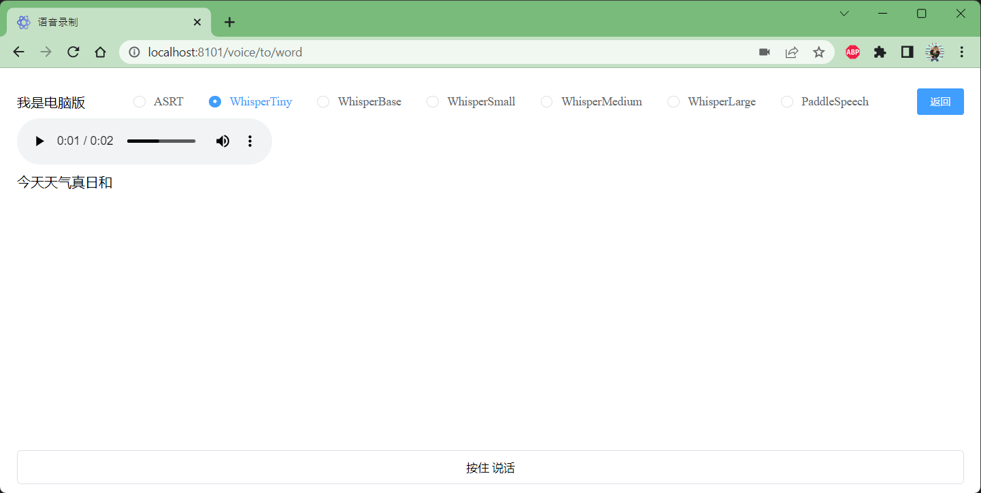The width and height of the screenshot is (981, 493).
Task: Toggle the browser side panel
Action: (907, 52)
